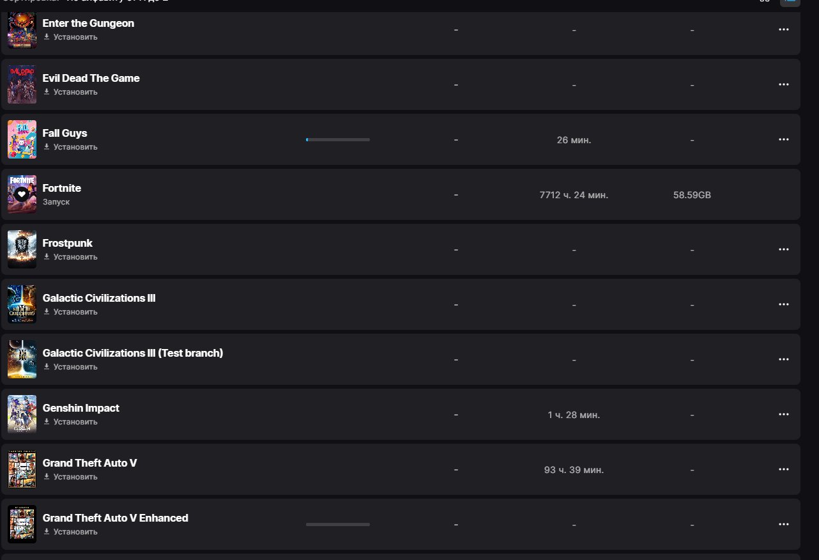Click Установить under Grand Theft Auto V Enhanced
This screenshot has height=560, width=819.
(x=75, y=532)
